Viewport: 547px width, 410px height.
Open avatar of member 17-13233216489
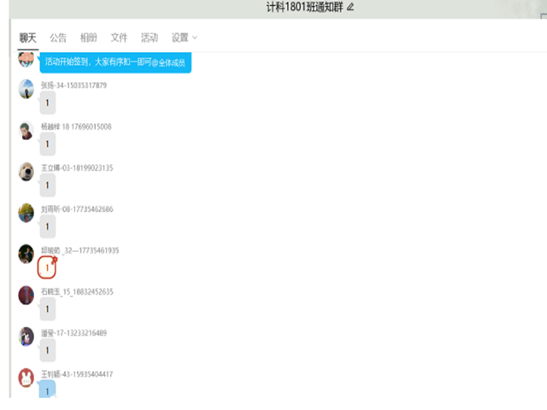tap(26, 337)
